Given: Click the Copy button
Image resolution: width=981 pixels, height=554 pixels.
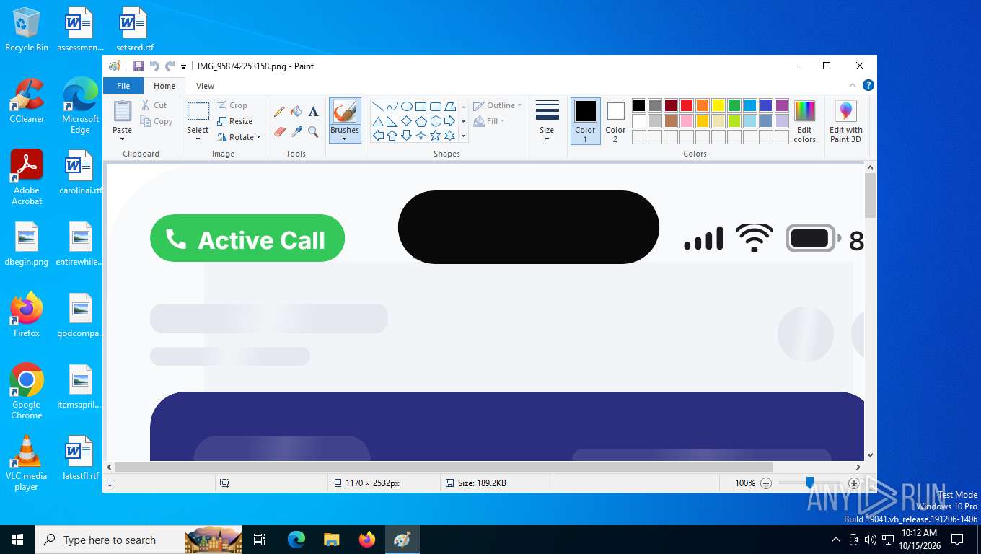Looking at the screenshot, I should click(x=157, y=121).
